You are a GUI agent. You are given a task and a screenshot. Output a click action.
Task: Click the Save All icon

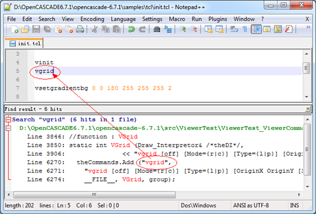47,29
